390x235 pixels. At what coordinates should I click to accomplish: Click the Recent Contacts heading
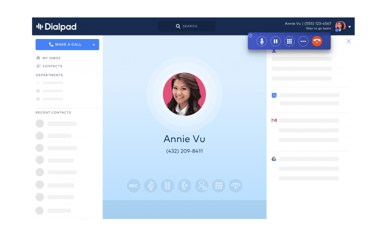pos(53,112)
